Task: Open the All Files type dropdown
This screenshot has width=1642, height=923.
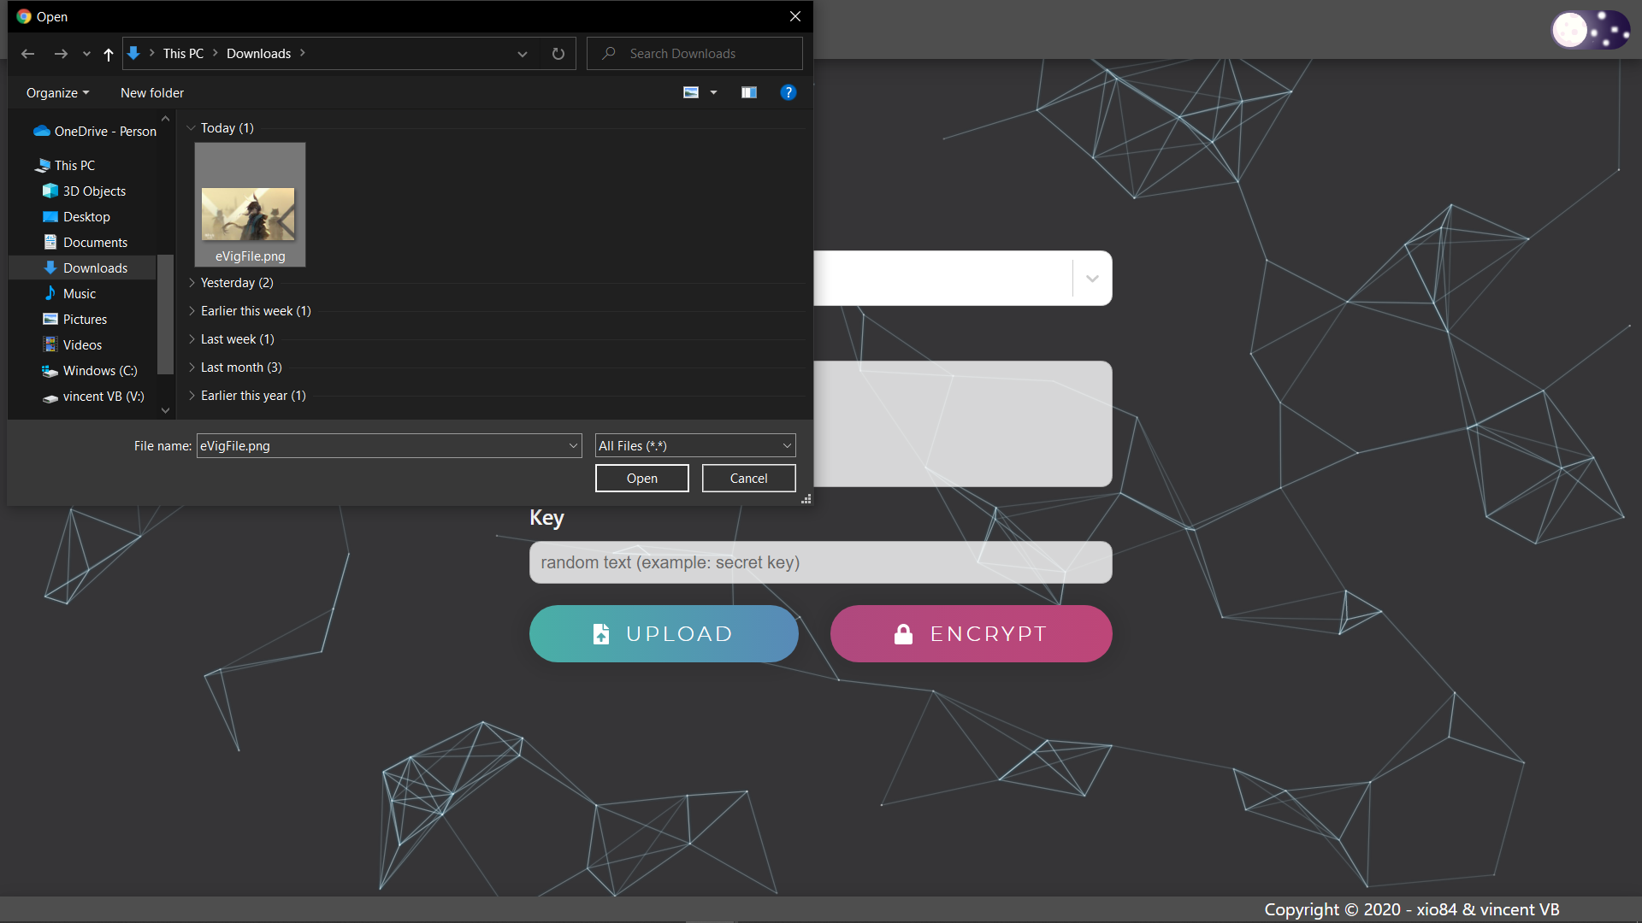Action: coord(694,445)
